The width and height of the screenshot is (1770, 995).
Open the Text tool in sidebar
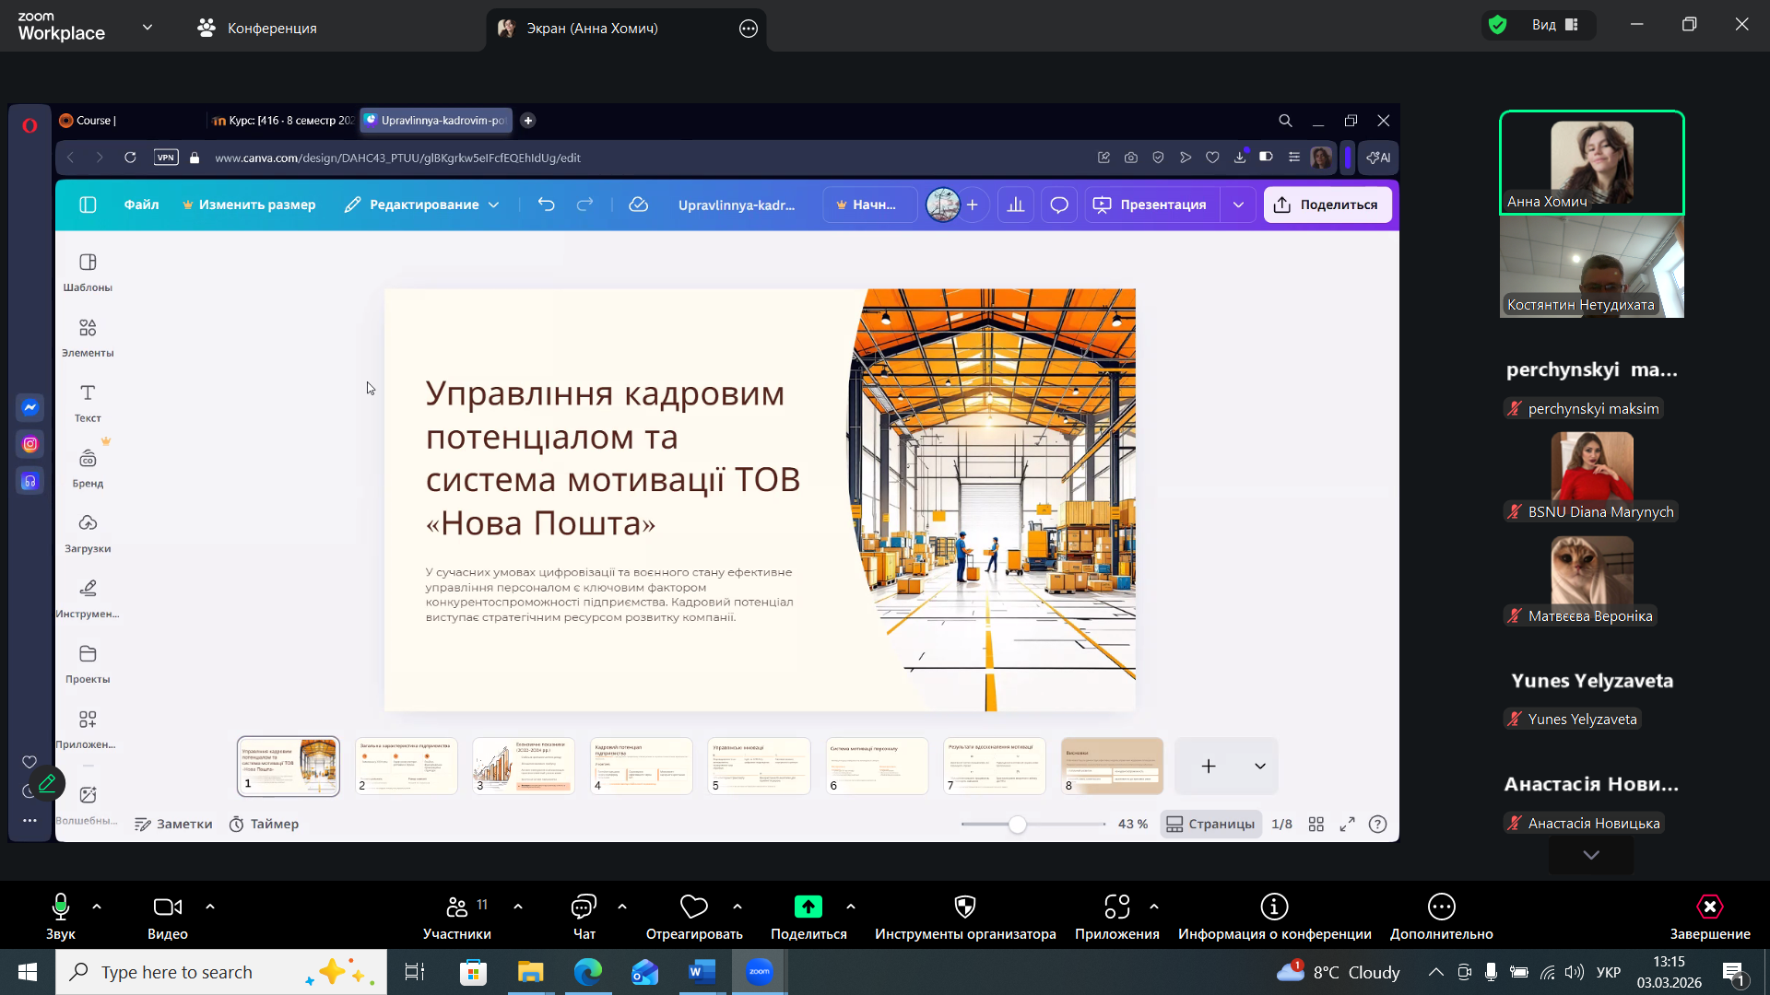tap(88, 403)
